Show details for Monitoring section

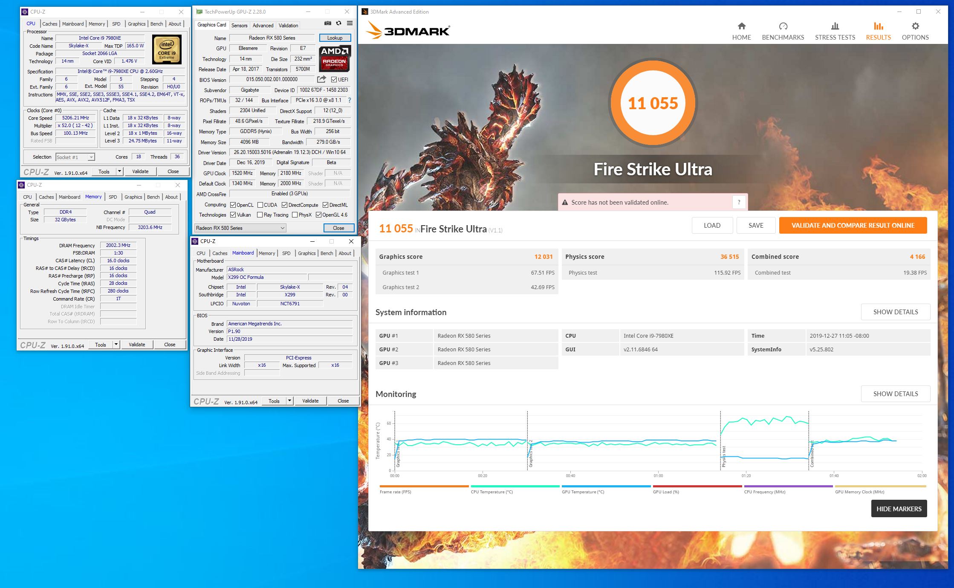pyautogui.click(x=895, y=394)
